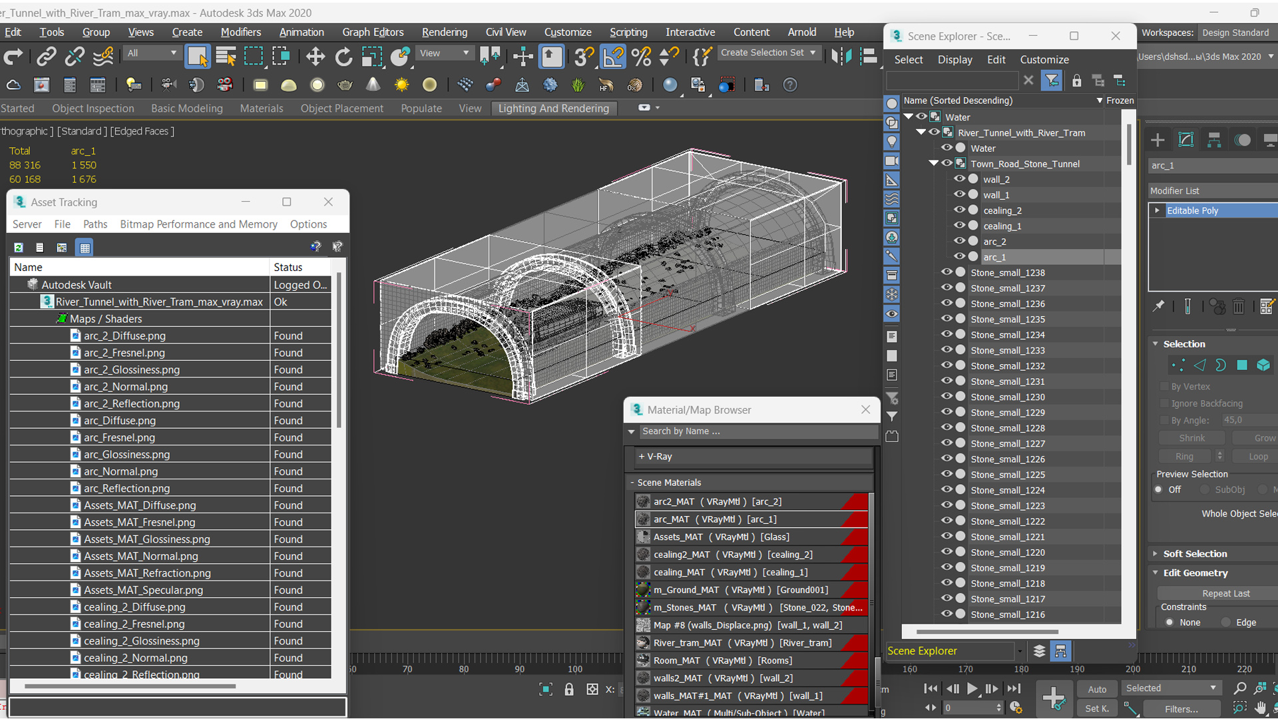Screen dimensions: 1278x719
Task: Open Hierarchy panel icon
Action: (1214, 140)
